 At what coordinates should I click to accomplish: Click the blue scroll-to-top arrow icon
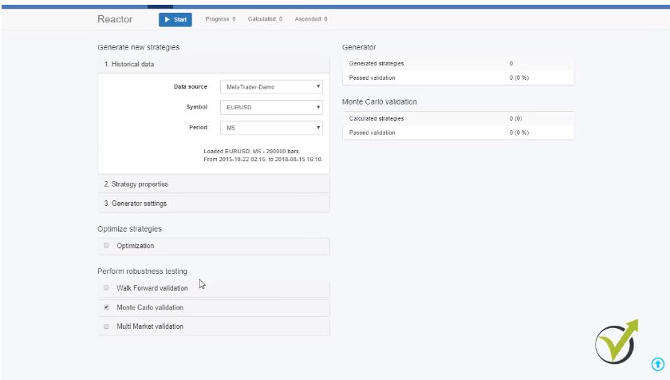click(658, 364)
